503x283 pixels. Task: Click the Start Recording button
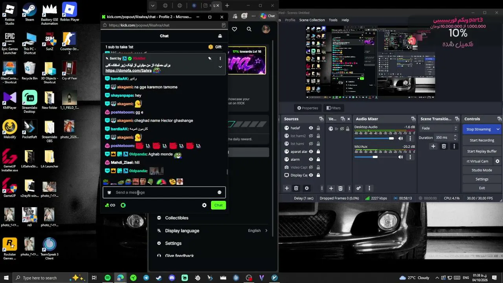point(482,140)
